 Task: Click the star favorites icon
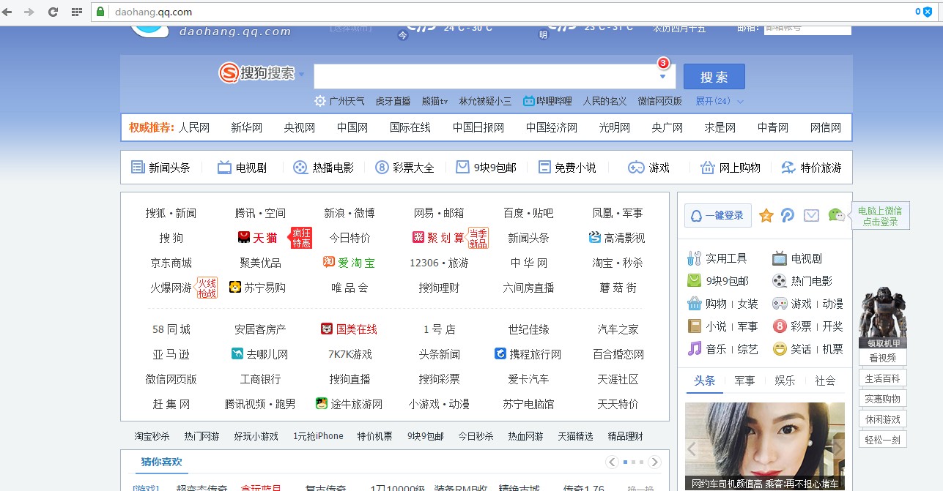pyautogui.click(x=766, y=215)
